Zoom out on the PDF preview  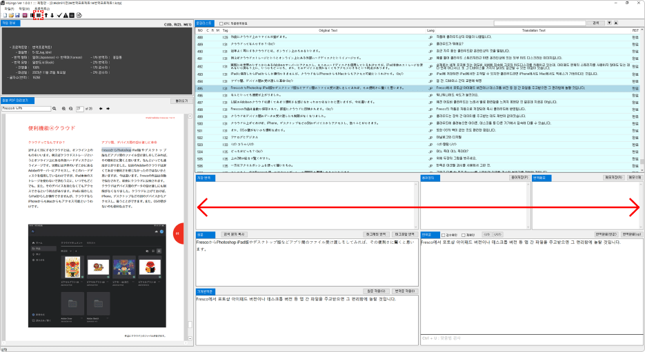point(71,108)
